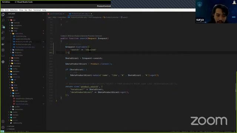
Task: Open the Run menu
Action: pyautogui.click(x=30, y=10)
